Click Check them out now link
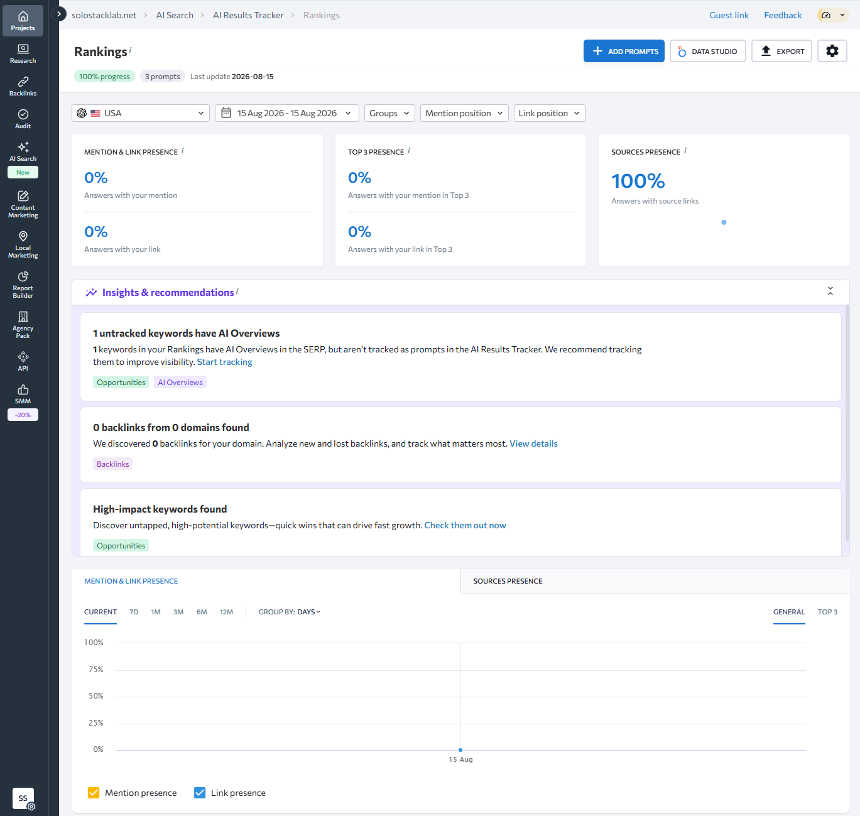Screen dimensions: 860x816 point(465,525)
